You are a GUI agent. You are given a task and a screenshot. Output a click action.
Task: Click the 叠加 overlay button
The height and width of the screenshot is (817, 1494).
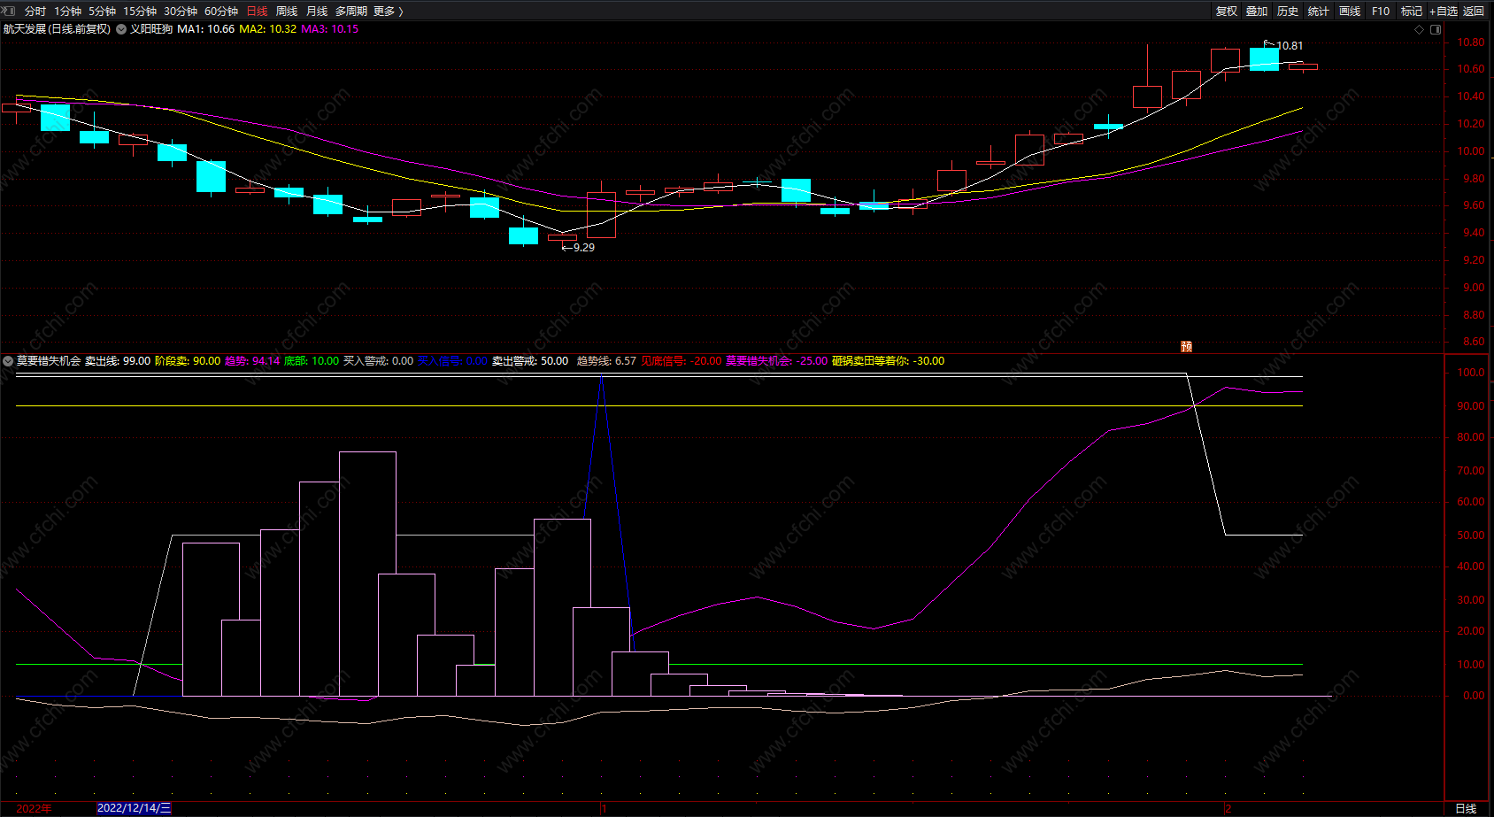[1257, 12]
